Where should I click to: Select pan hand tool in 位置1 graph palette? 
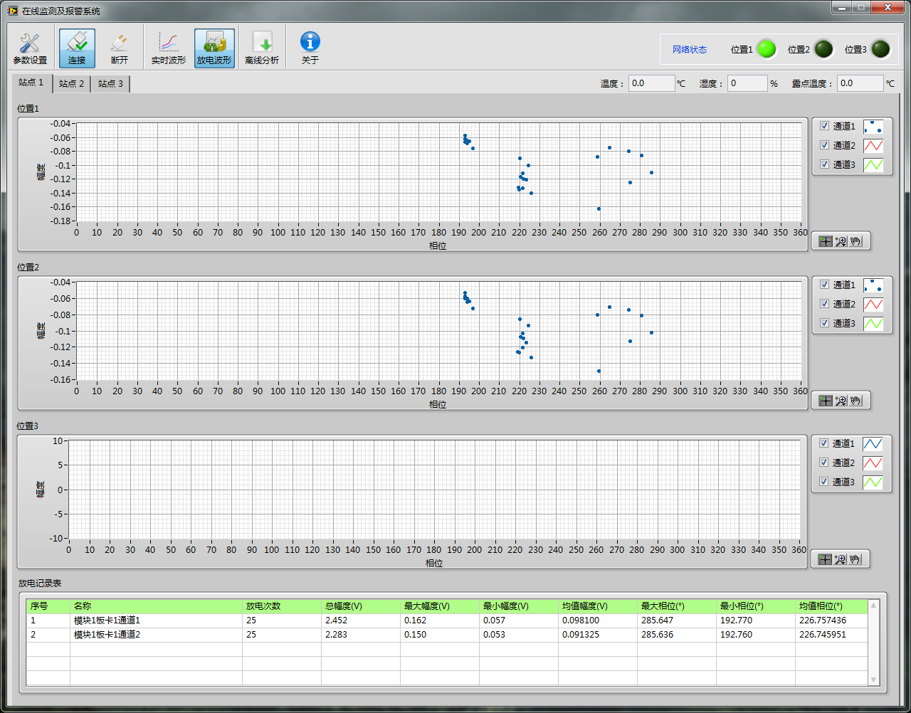click(x=855, y=241)
